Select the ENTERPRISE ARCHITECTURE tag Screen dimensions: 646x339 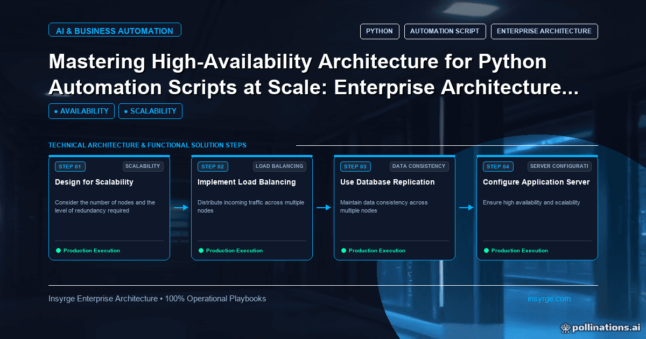click(x=544, y=31)
